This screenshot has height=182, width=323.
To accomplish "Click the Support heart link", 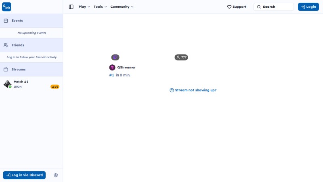I will point(237,7).
